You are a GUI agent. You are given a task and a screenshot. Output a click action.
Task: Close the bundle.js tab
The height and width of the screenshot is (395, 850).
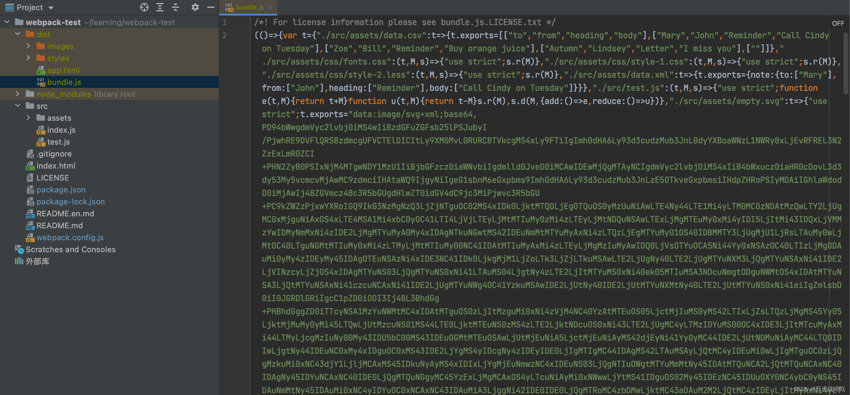(x=270, y=7)
